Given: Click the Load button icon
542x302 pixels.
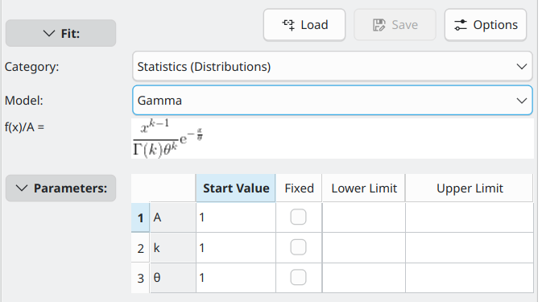Looking at the screenshot, I should [x=288, y=25].
